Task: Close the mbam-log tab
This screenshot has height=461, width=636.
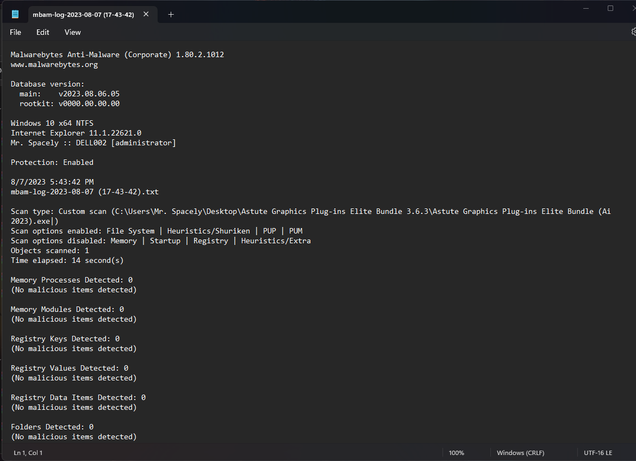Action: 146,14
